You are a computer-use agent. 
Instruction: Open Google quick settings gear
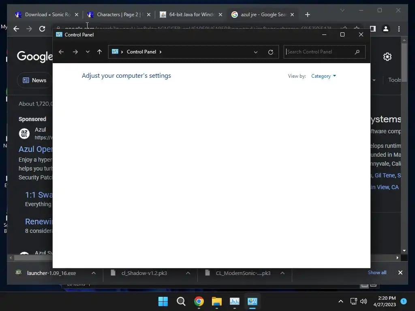(x=387, y=57)
